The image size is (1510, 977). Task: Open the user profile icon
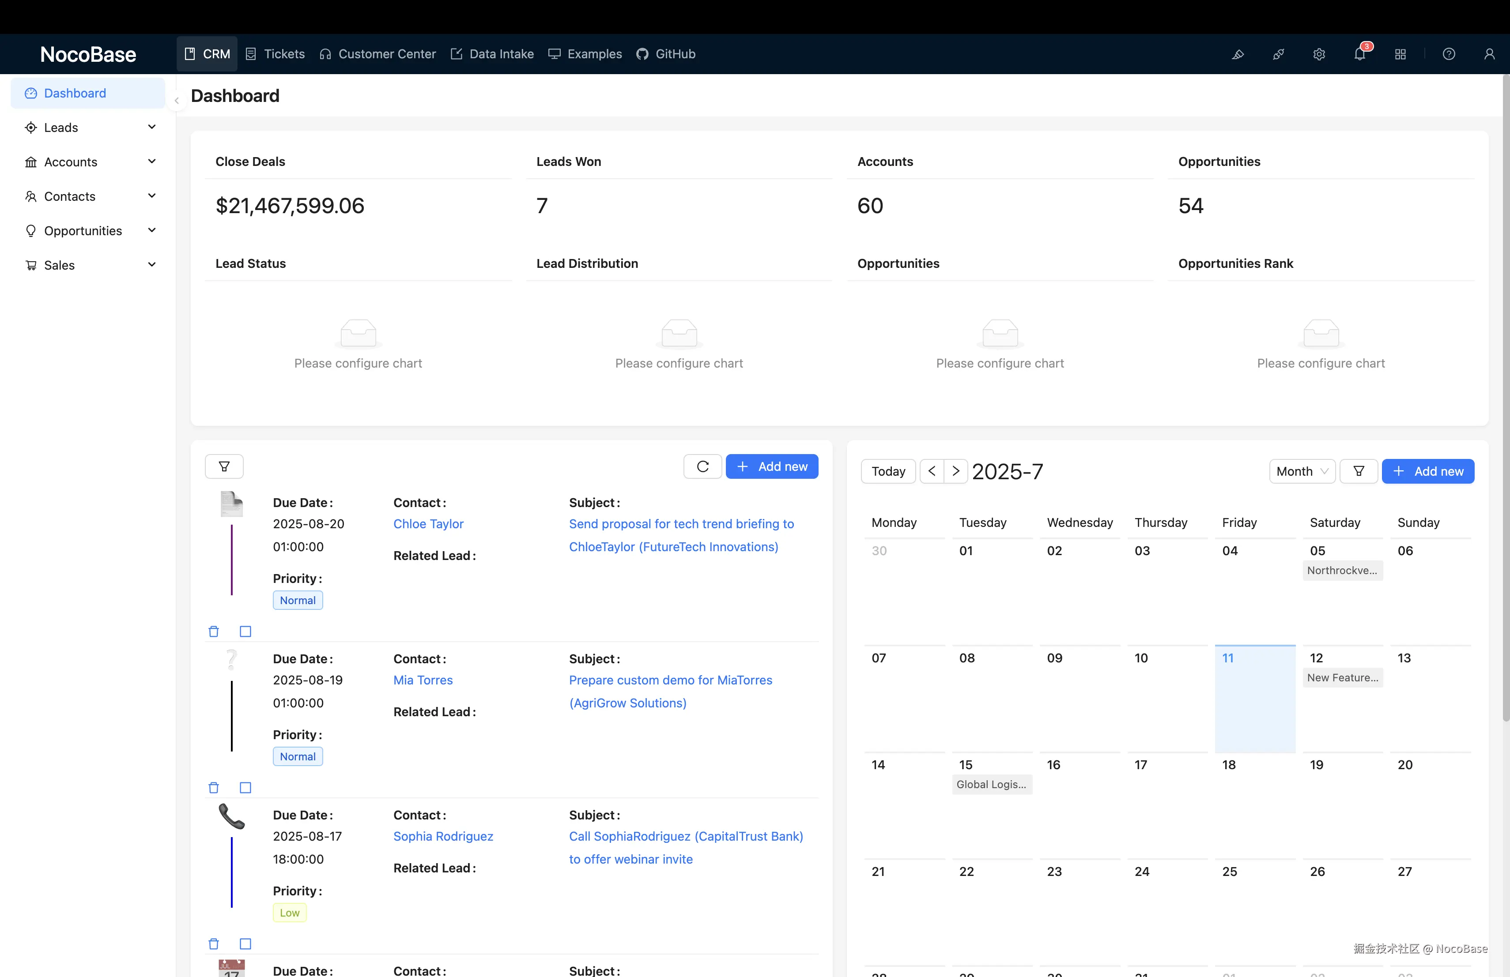(x=1488, y=54)
